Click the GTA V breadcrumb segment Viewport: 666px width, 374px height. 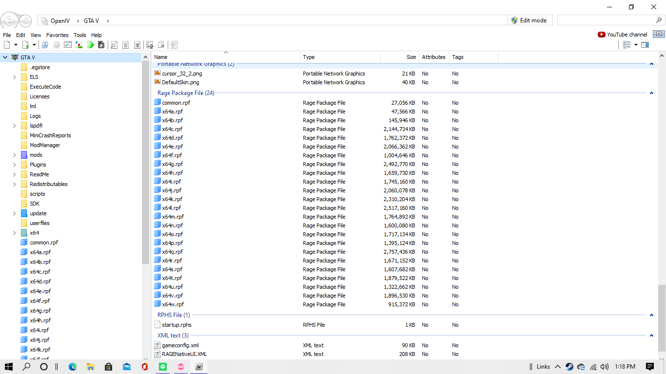pyautogui.click(x=91, y=20)
